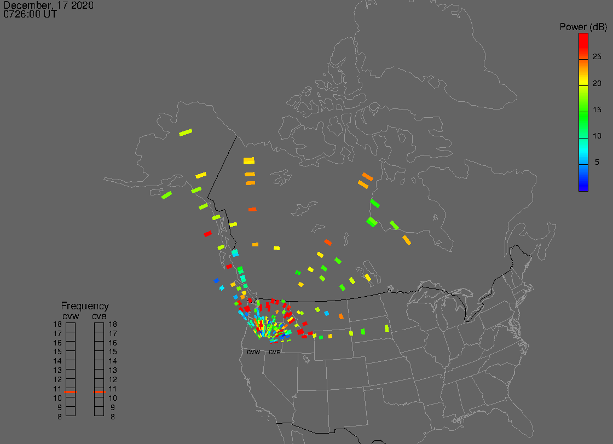Click the 10 tick label on power scale
The width and height of the screenshot is (613, 444).
597,136
